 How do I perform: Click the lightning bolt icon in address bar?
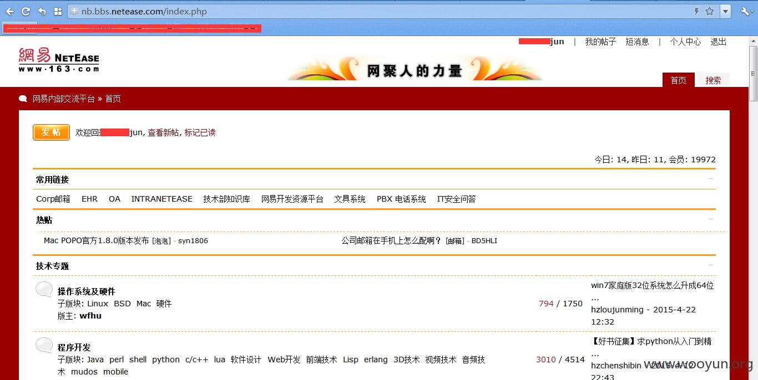coord(696,11)
